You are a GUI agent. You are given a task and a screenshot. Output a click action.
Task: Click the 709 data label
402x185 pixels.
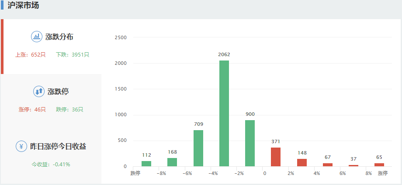198,124
